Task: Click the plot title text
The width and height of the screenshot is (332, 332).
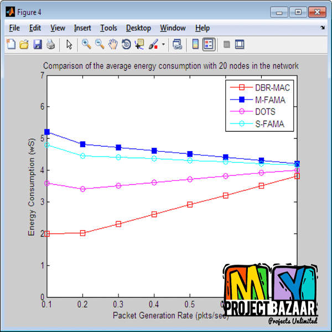Action: pyautogui.click(x=171, y=66)
